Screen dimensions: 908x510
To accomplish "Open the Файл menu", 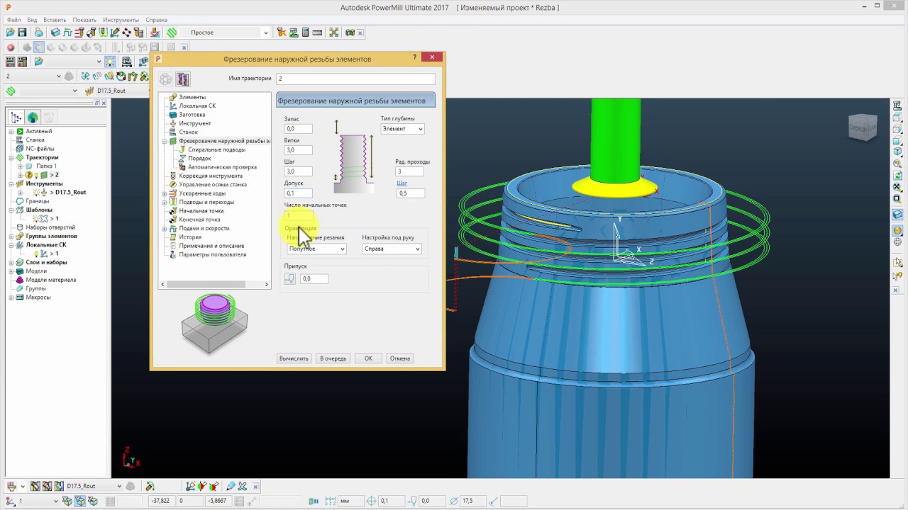I will click(13, 20).
